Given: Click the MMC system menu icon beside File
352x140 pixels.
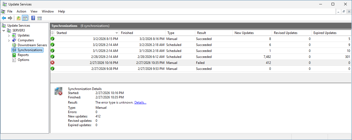Looking at the screenshot, I should click(3, 11).
